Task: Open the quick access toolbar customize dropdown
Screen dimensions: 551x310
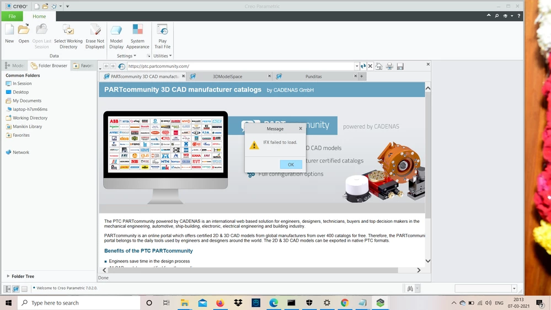Action: click(x=67, y=6)
